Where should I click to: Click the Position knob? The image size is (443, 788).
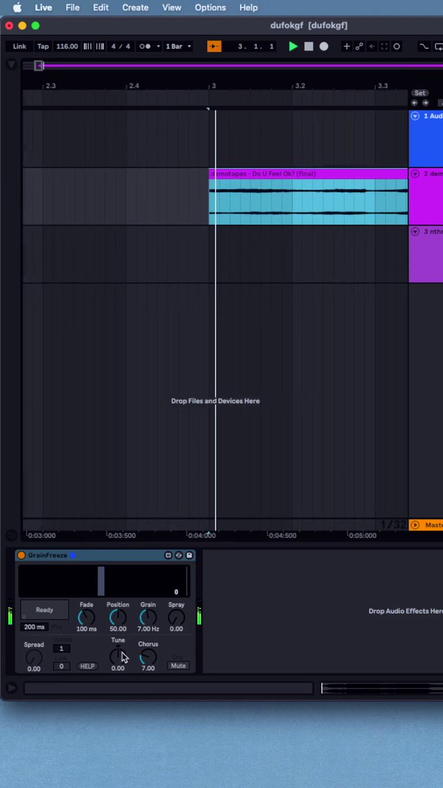pos(117,617)
